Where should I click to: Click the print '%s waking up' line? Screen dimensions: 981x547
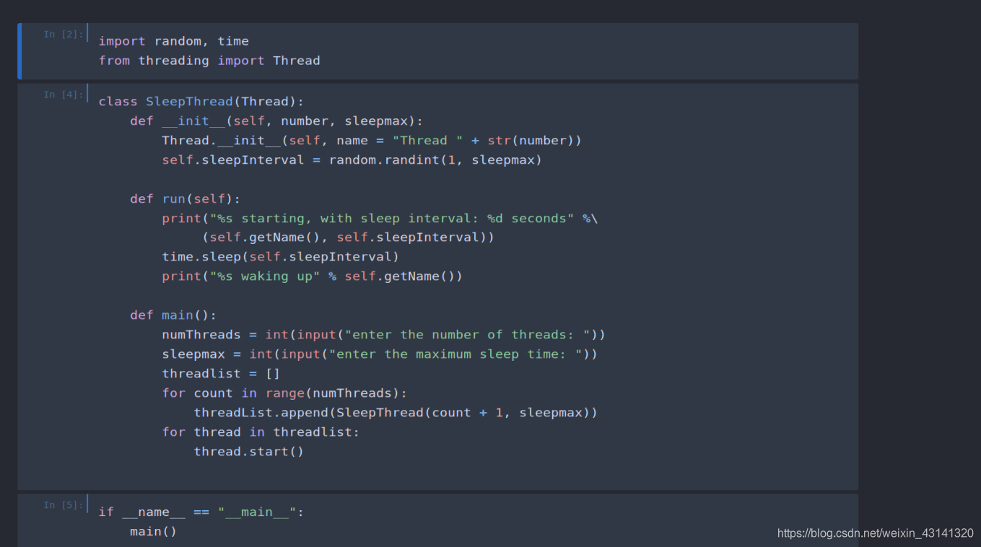(312, 276)
